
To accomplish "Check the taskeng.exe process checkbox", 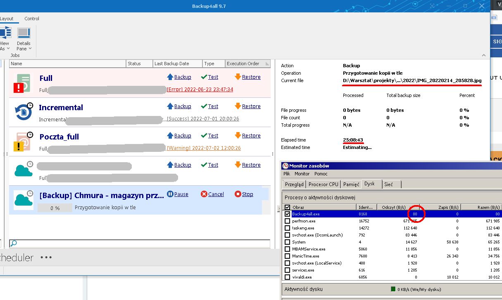I will 288,228.
